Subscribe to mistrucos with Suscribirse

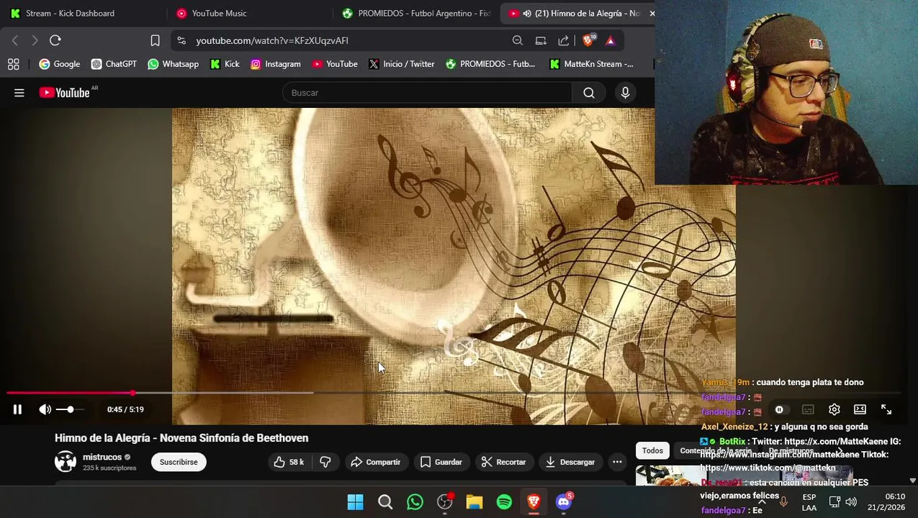click(x=179, y=462)
